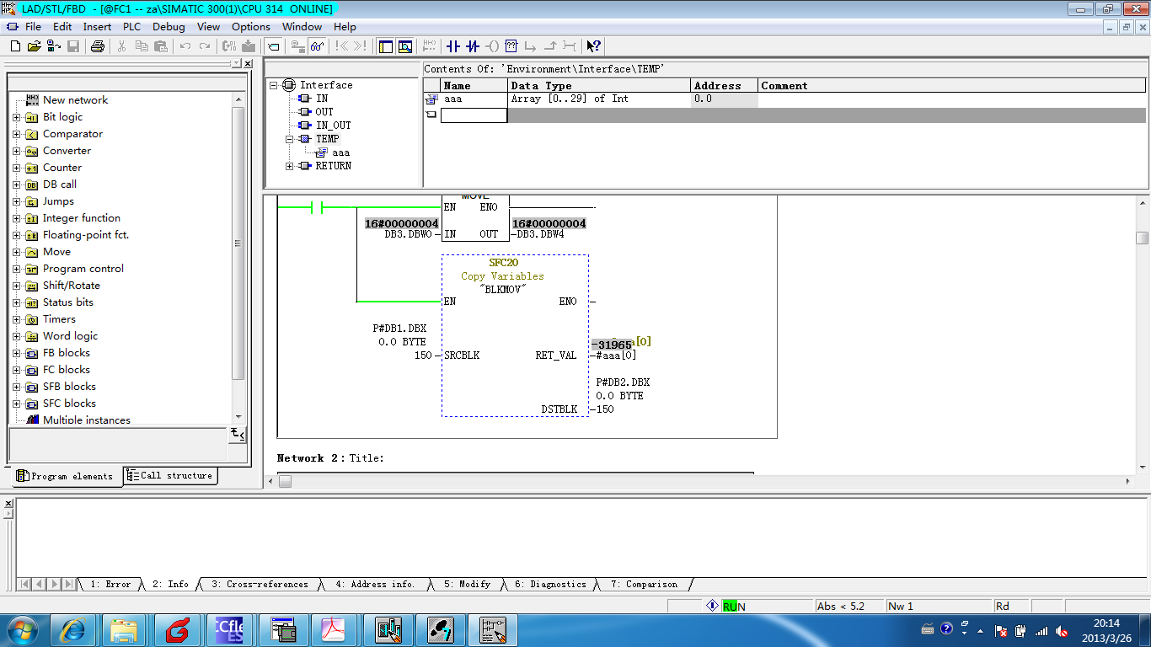Click the context help arrow icon
This screenshot has height=647, width=1151.
pyautogui.click(x=593, y=46)
